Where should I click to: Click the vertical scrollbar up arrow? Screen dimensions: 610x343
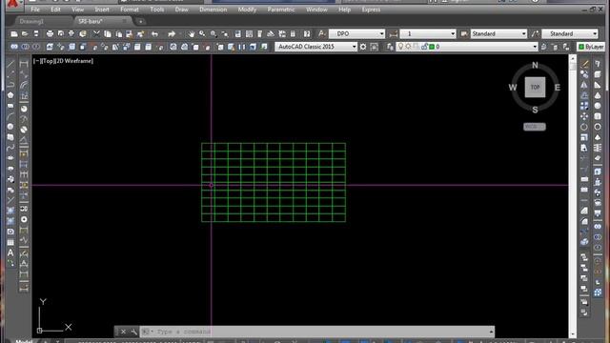(x=572, y=59)
